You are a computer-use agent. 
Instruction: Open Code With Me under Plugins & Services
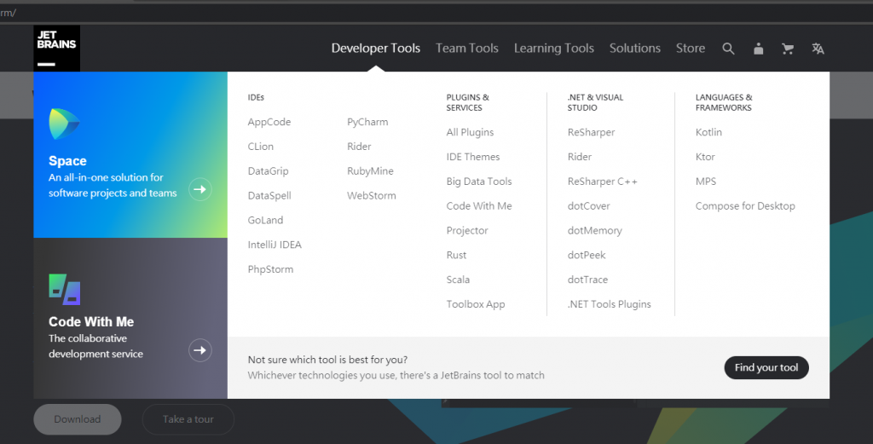479,205
